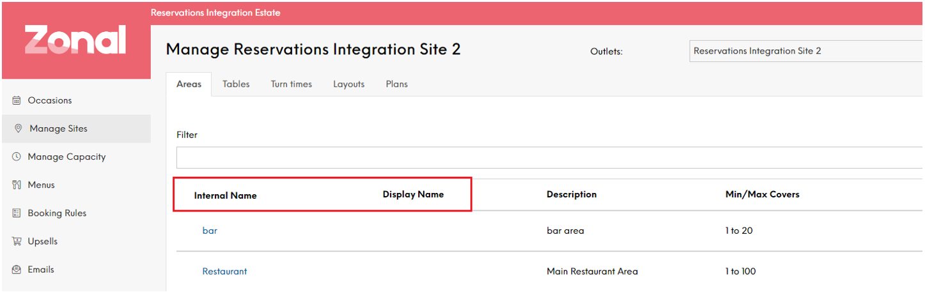Click the Upsells shopping cart icon
Image resolution: width=925 pixels, height=299 pixels.
[x=17, y=241]
